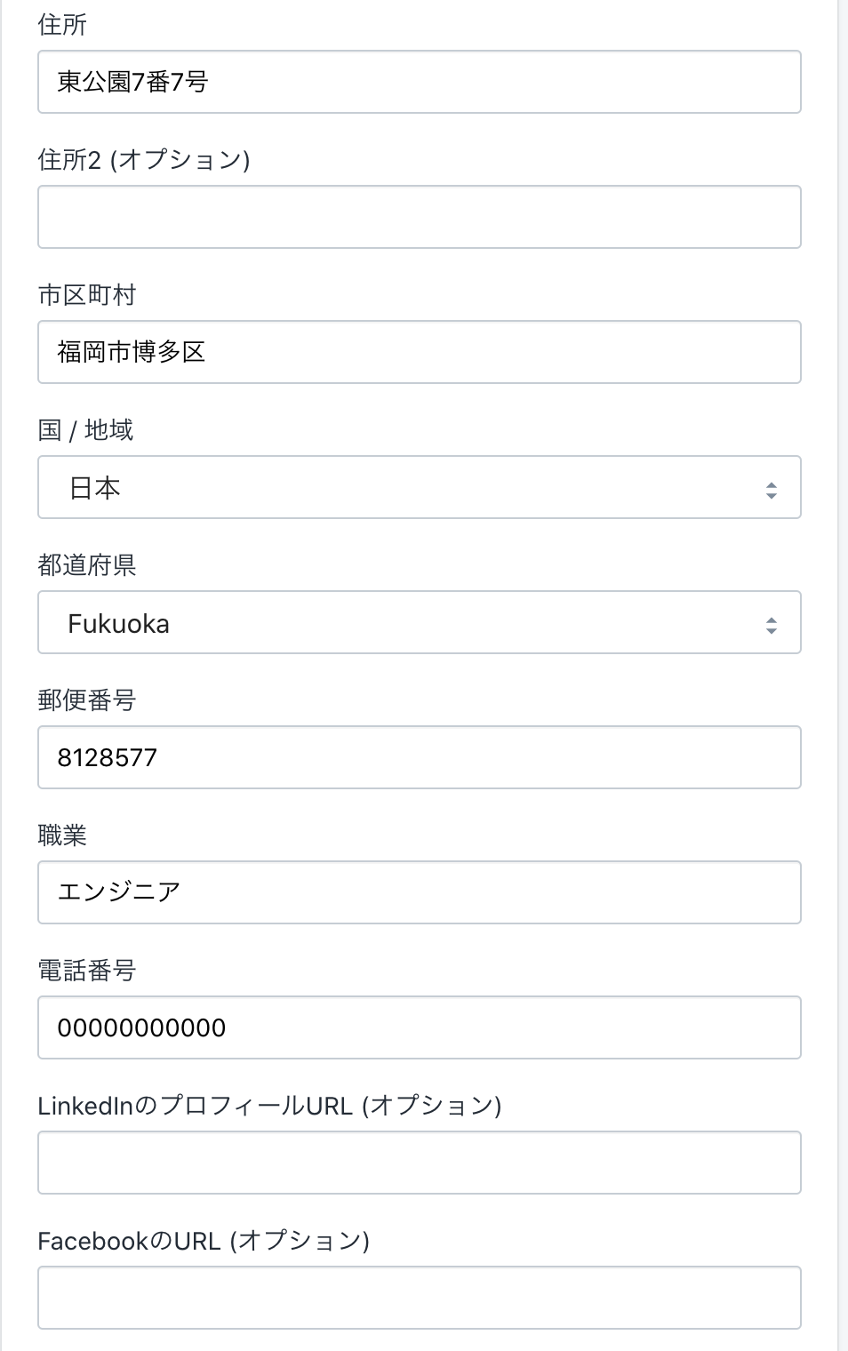
Task: Click the up-down arrow icon in the 日本 selector
Action: click(x=771, y=489)
